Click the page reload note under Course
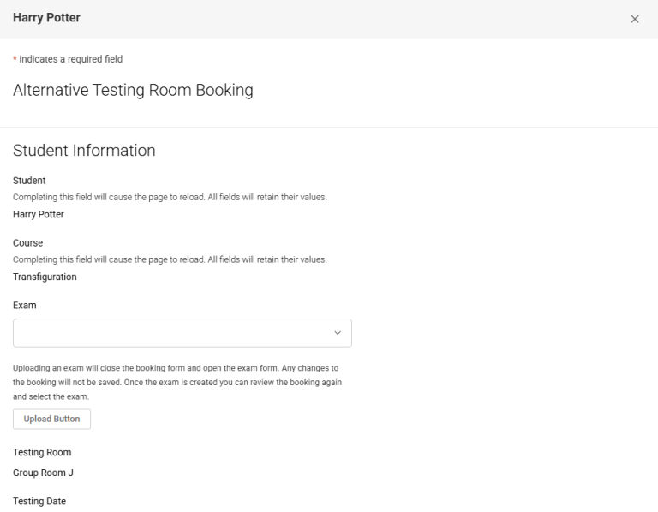This screenshot has height=512, width=658. point(170,260)
